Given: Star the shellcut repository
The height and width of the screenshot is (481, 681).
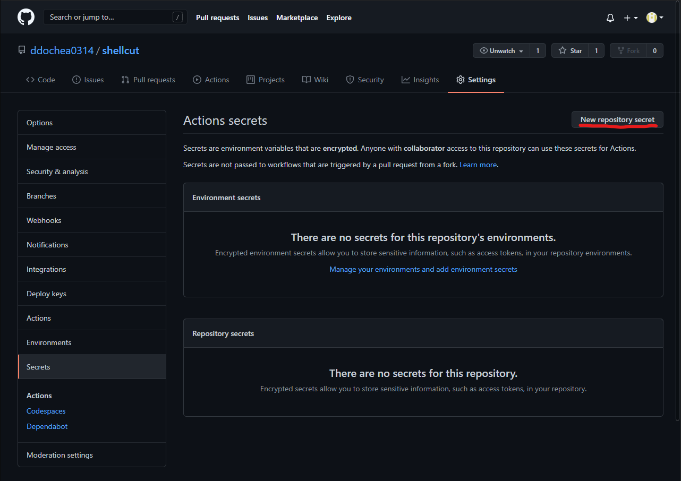Looking at the screenshot, I should pyautogui.click(x=570, y=50).
